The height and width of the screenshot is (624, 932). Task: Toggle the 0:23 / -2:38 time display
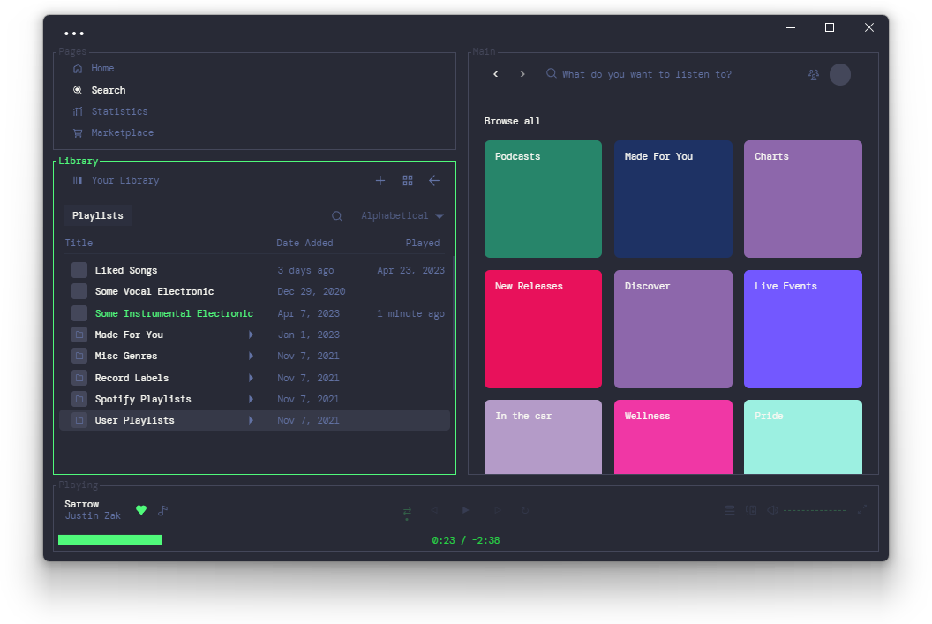465,541
